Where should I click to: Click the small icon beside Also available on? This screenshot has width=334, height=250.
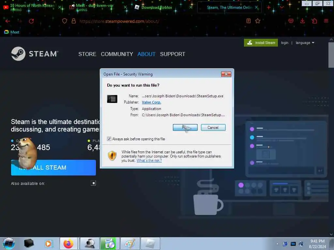click(x=93, y=183)
